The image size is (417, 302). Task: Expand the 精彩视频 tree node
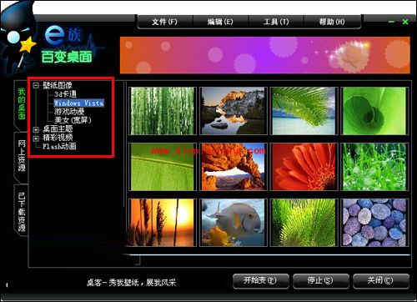point(36,138)
